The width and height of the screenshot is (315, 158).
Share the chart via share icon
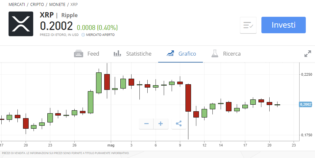point(179,124)
